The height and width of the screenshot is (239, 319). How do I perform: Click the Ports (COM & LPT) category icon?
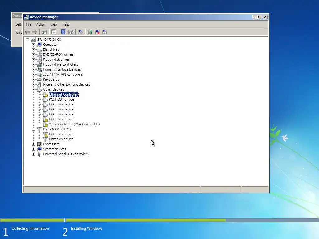(x=39, y=129)
